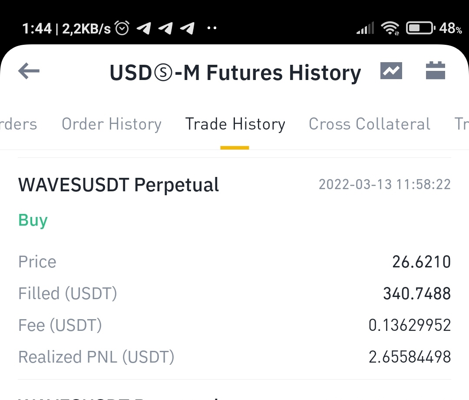
Task: Tap the first Telegram notification icon
Action: click(x=144, y=28)
